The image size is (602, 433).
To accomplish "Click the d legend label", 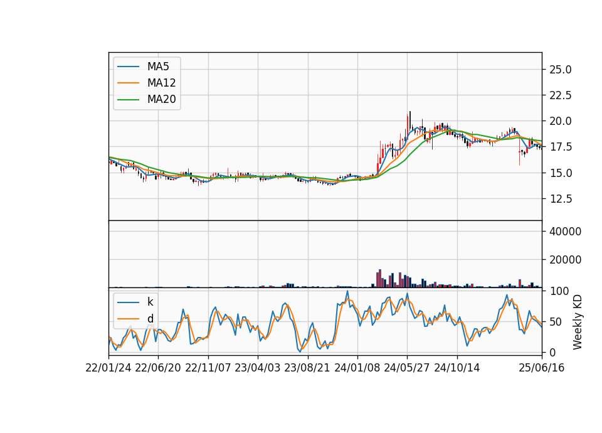I will click(150, 319).
